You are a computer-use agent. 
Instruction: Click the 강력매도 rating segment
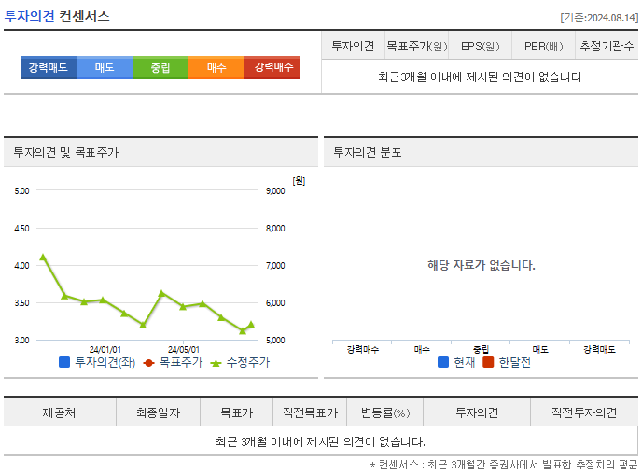[x=49, y=67]
